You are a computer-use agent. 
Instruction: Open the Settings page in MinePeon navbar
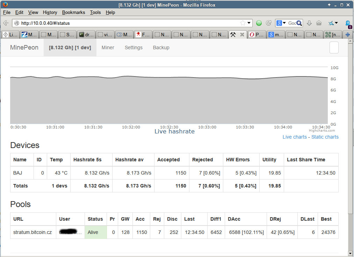pos(133,47)
